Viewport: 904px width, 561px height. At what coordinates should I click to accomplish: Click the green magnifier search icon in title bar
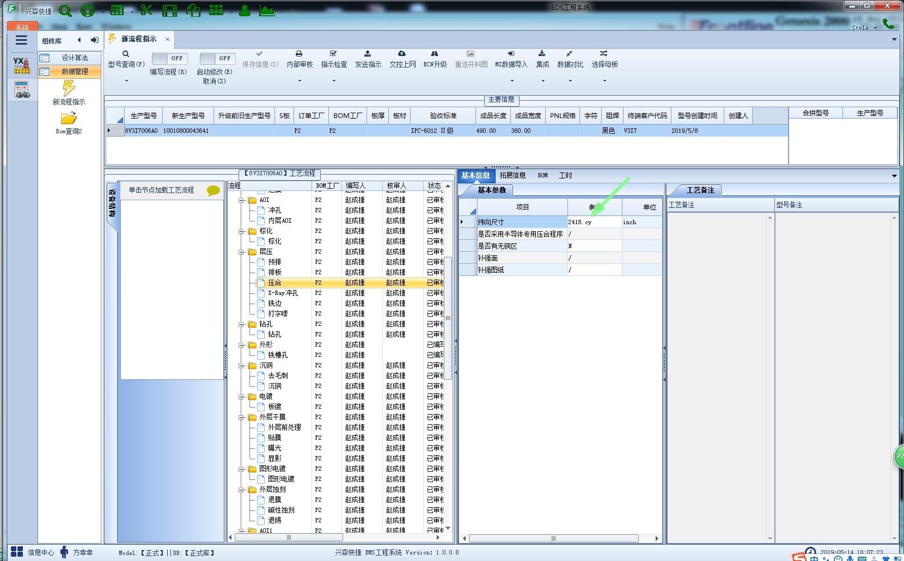(65, 10)
